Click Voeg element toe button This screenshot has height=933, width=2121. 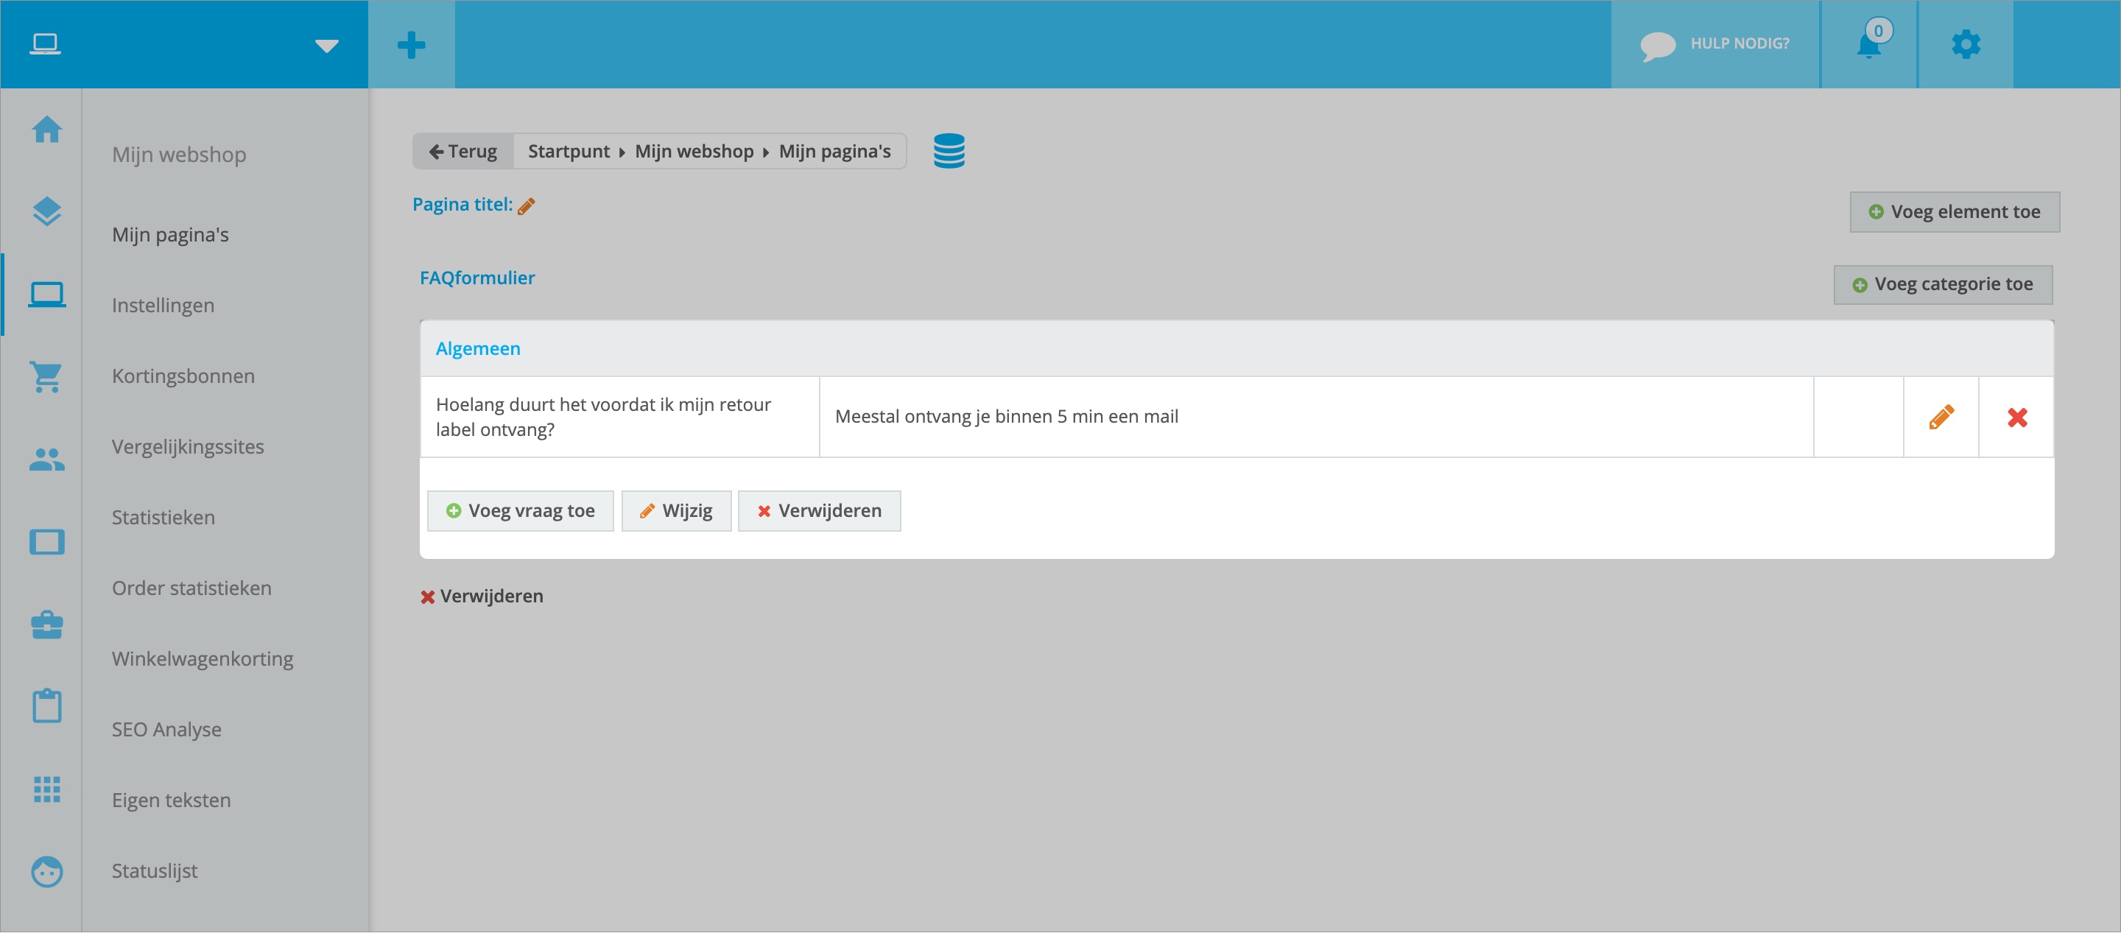(1955, 211)
